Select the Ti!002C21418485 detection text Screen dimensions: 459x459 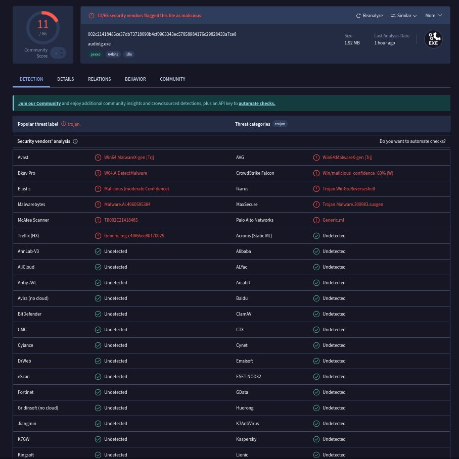pos(121,220)
